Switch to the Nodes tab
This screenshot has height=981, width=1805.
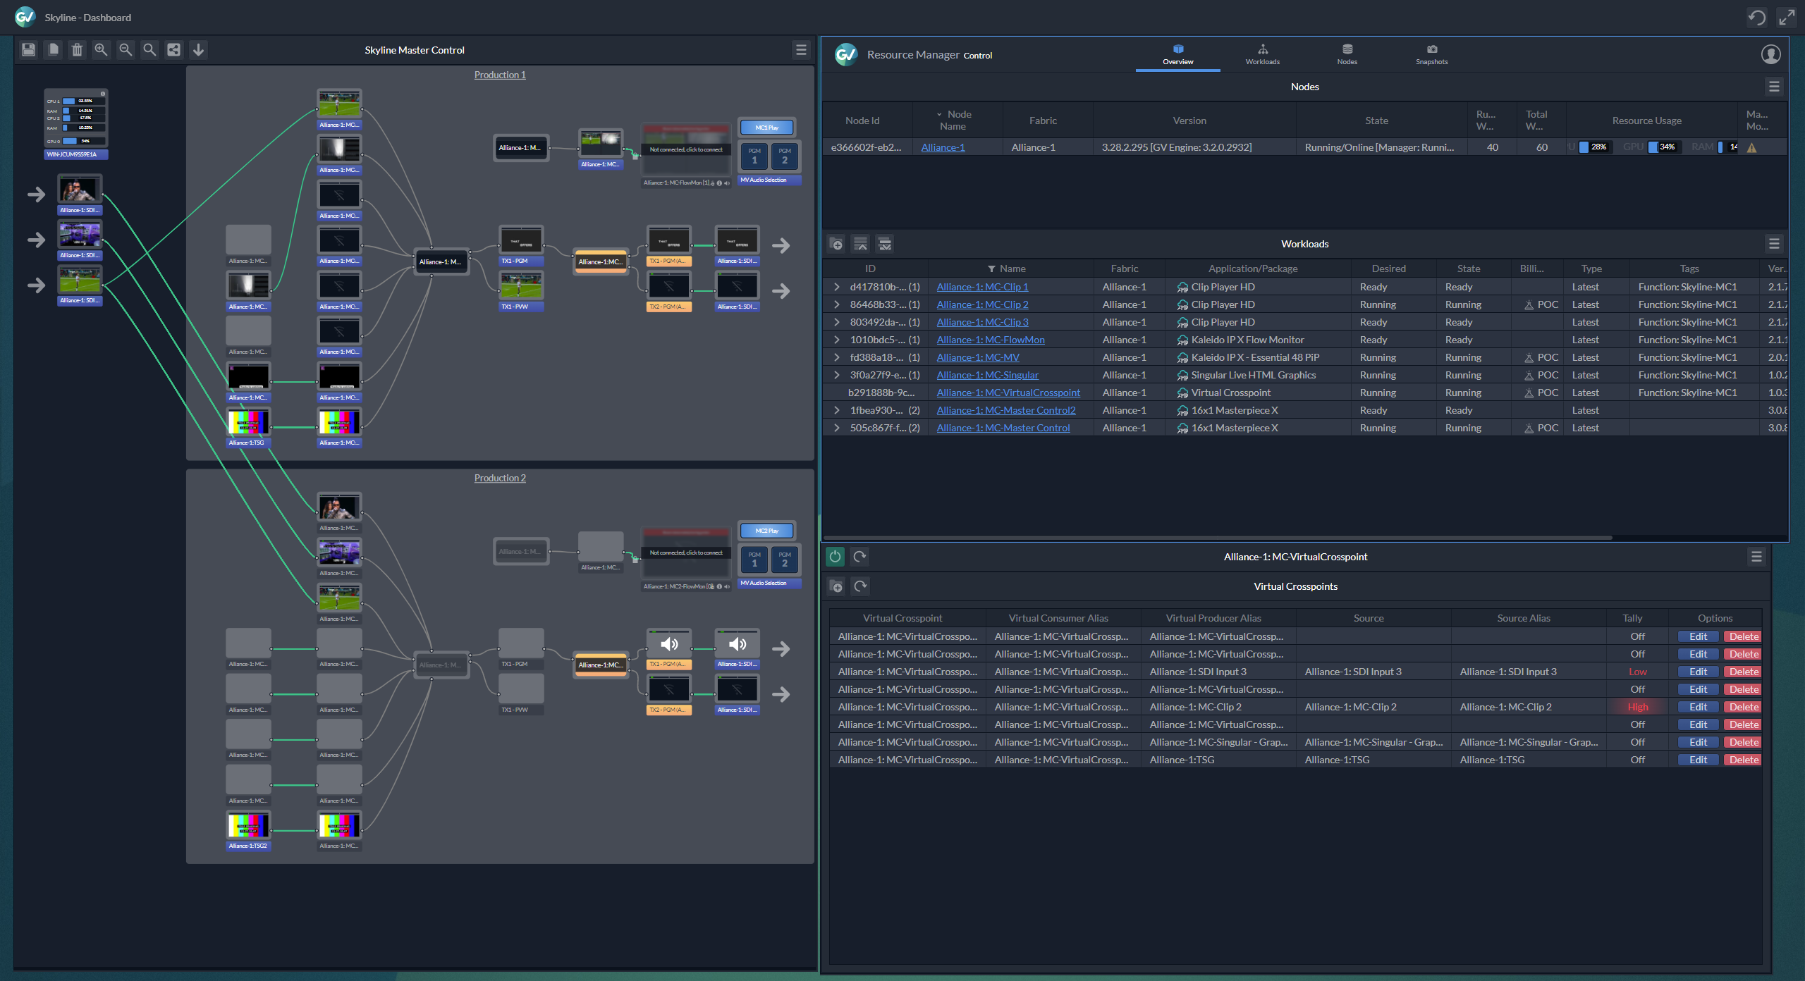[x=1347, y=55]
